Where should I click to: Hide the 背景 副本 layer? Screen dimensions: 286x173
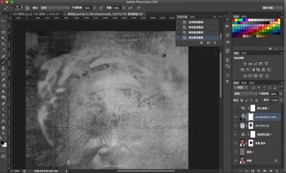236,143
